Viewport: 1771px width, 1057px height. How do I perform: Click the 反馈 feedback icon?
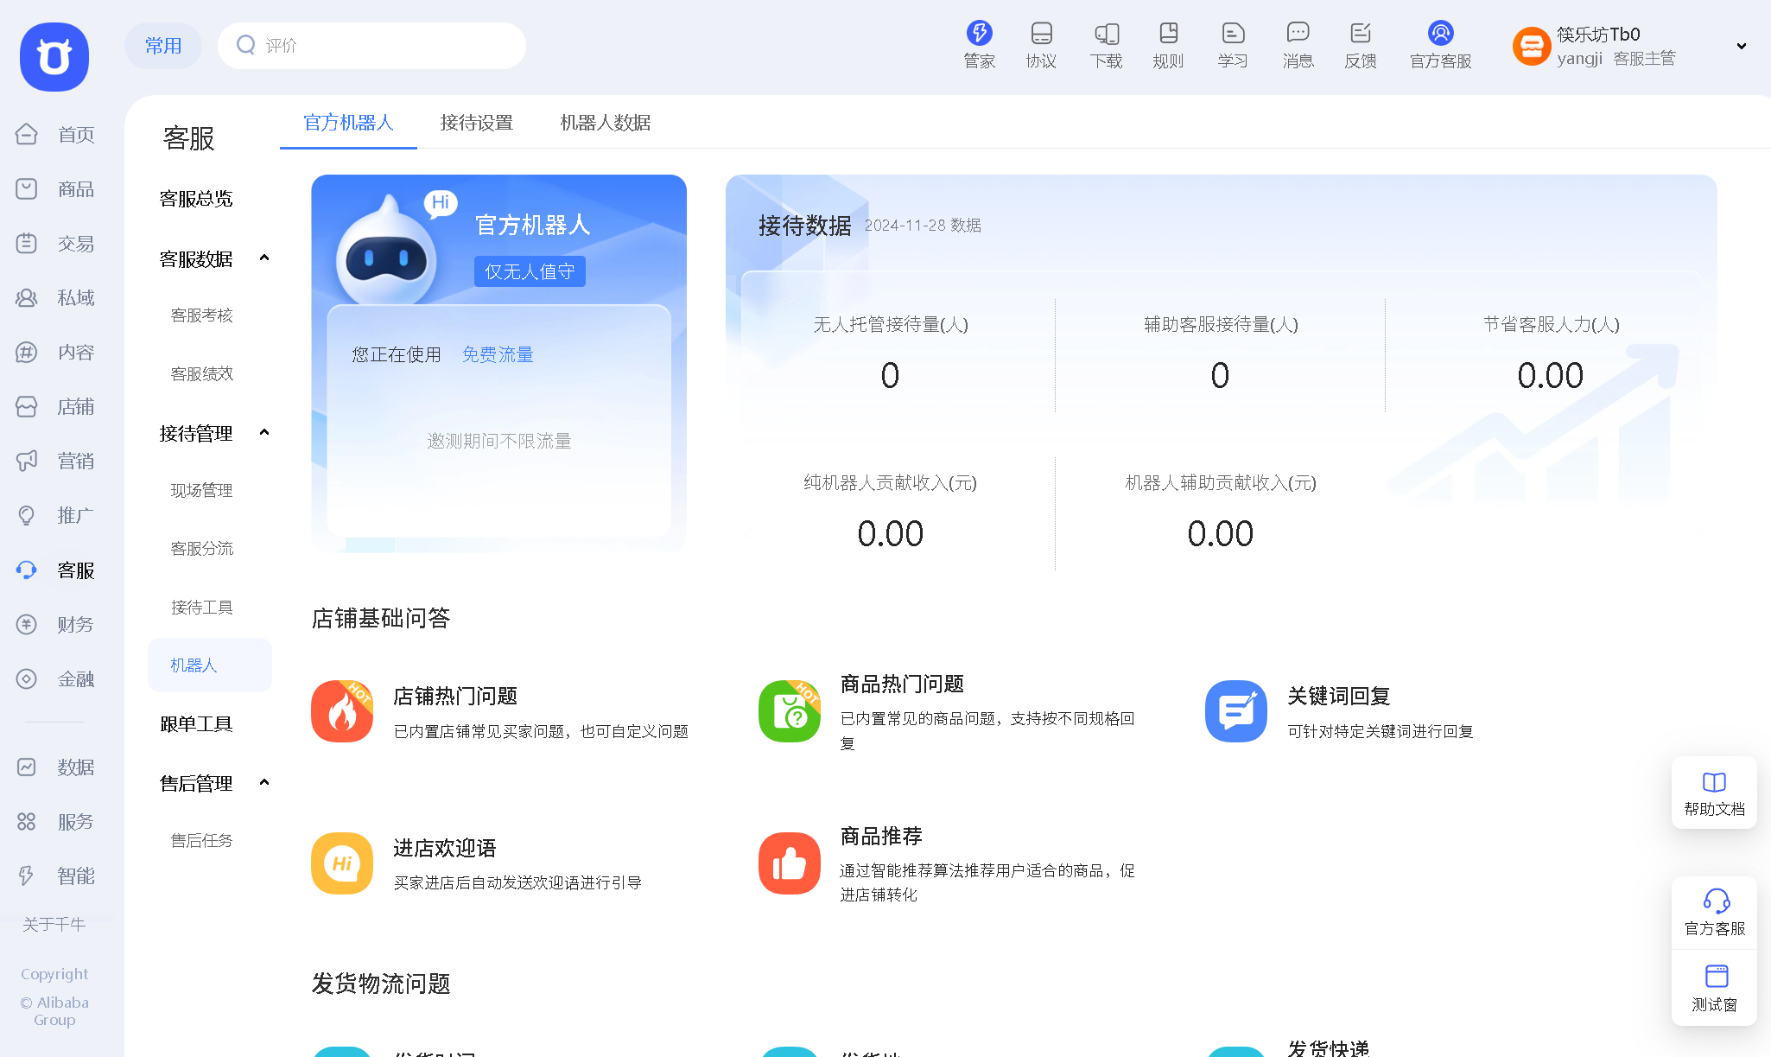pos(1361,45)
